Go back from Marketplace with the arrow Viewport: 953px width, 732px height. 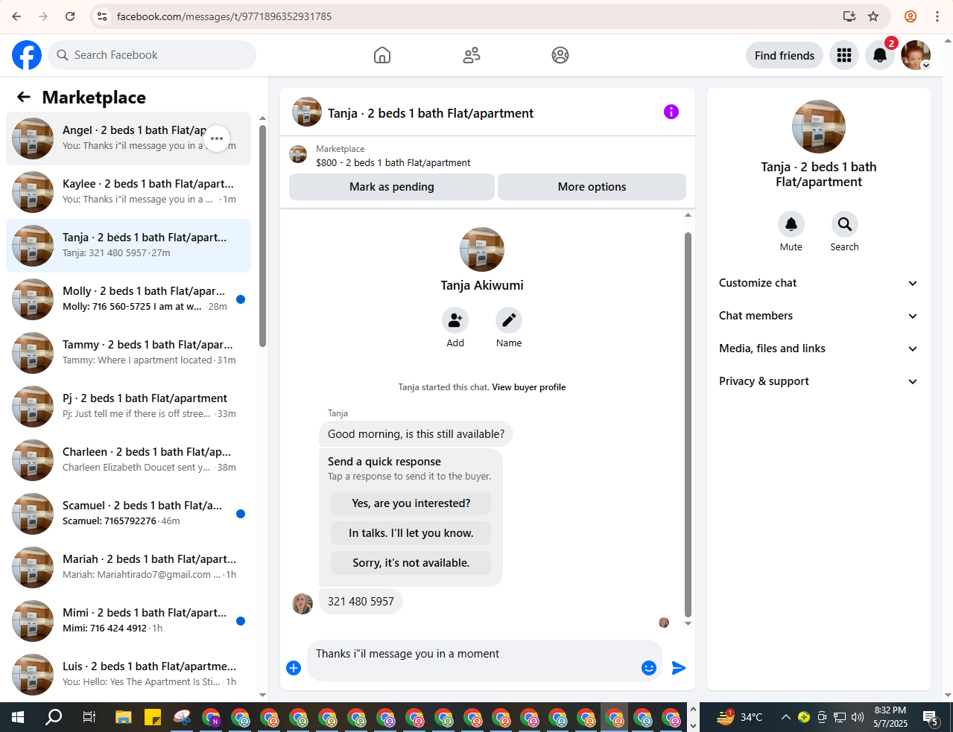click(x=24, y=97)
